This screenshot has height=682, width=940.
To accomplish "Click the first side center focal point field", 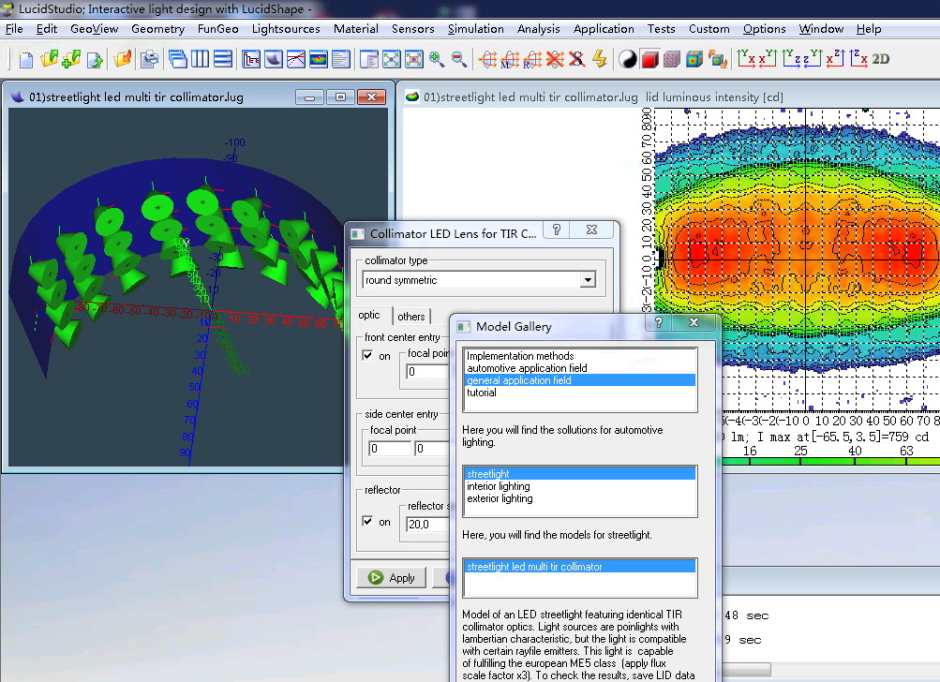I will (x=390, y=449).
